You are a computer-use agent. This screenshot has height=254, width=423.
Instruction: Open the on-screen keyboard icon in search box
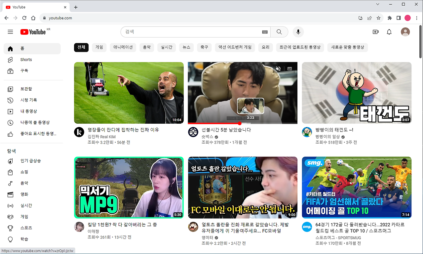pos(265,32)
